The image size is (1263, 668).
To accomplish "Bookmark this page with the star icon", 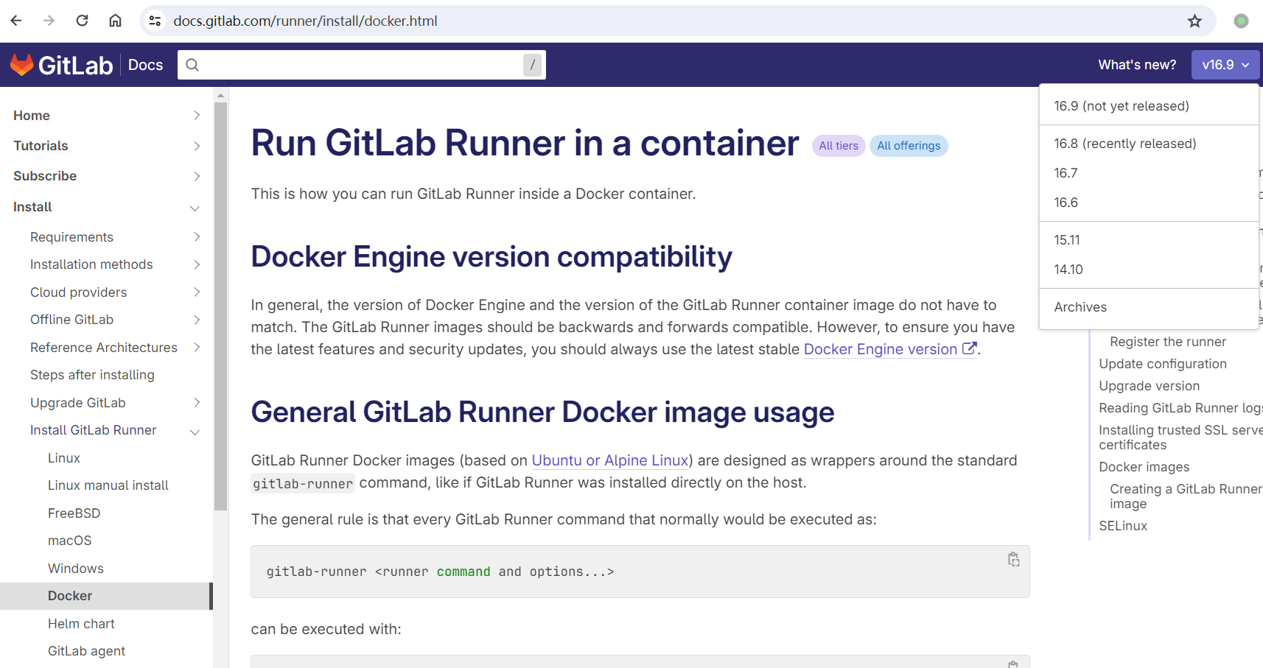I will pyautogui.click(x=1194, y=21).
